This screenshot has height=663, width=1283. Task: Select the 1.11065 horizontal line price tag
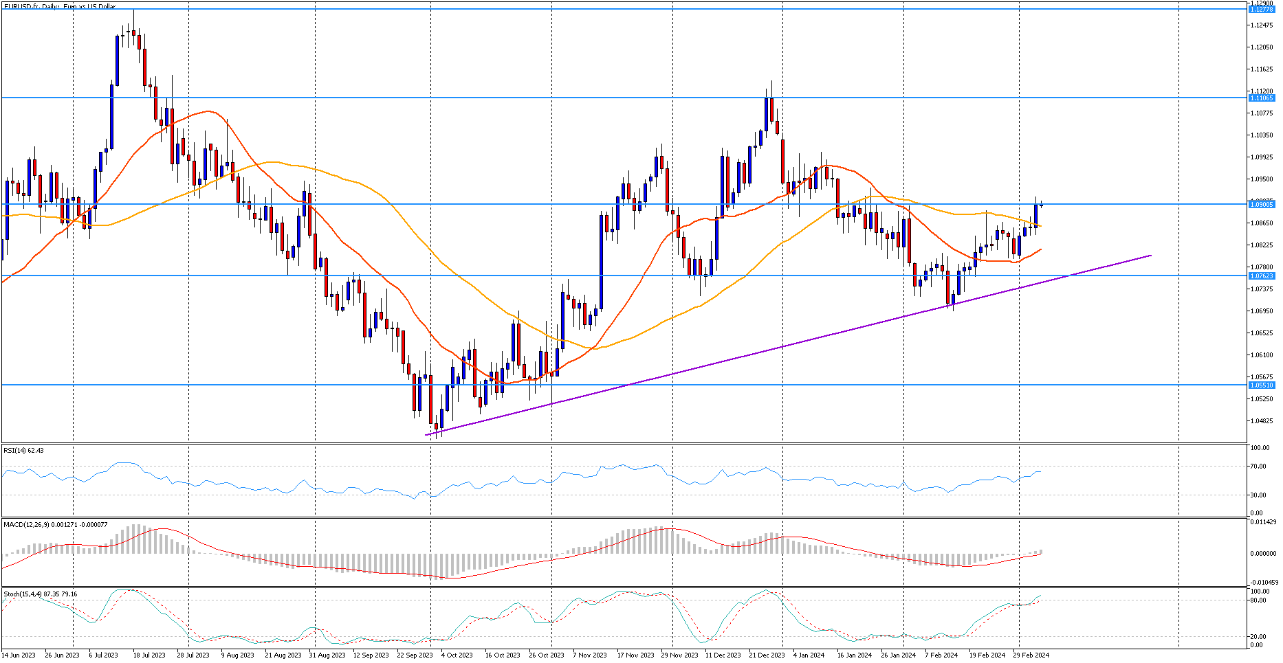[x=1262, y=98]
